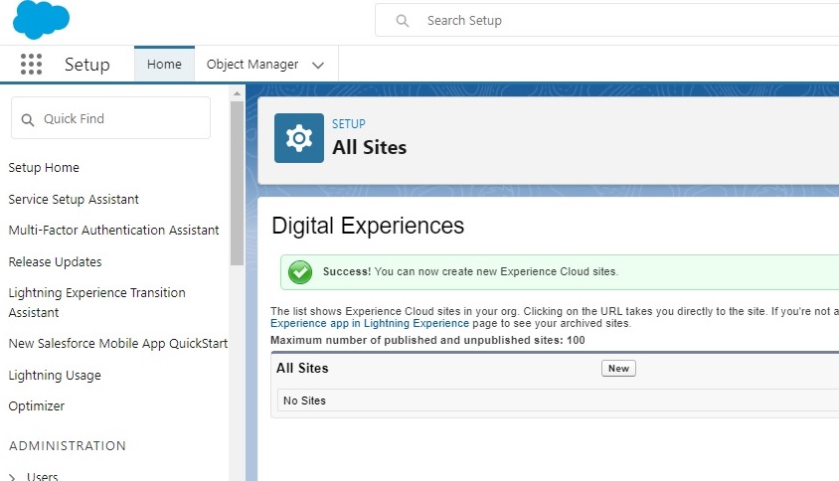
Task: Open Lightning Experience Transition Assistant
Action: pos(96,302)
